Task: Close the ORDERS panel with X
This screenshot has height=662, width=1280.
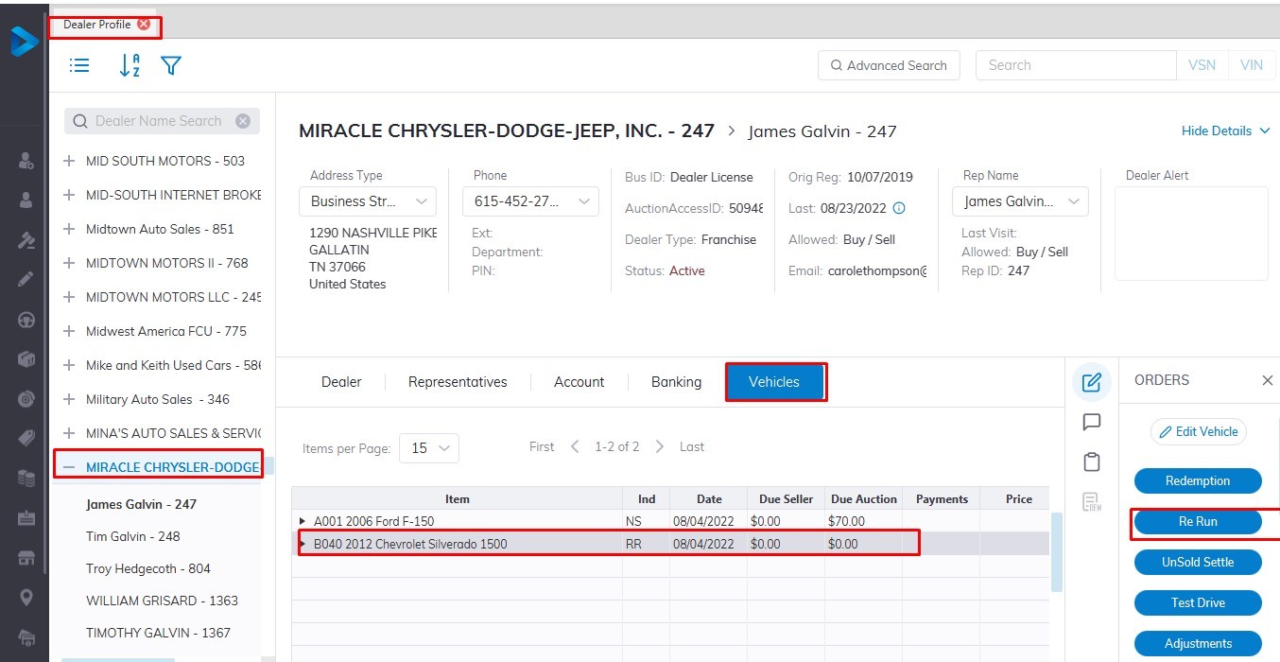Action: tap(1267, 380)
